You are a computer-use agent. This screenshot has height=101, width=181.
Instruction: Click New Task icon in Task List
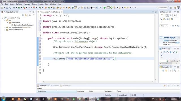click(162, 15)
